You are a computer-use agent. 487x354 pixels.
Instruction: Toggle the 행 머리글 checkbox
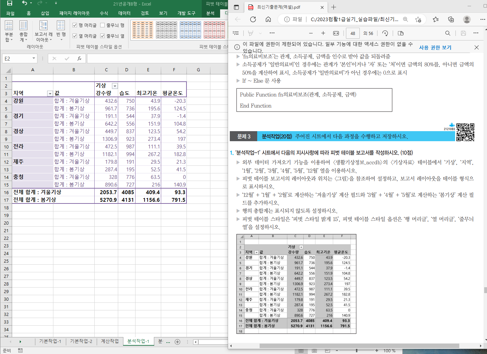75,25
